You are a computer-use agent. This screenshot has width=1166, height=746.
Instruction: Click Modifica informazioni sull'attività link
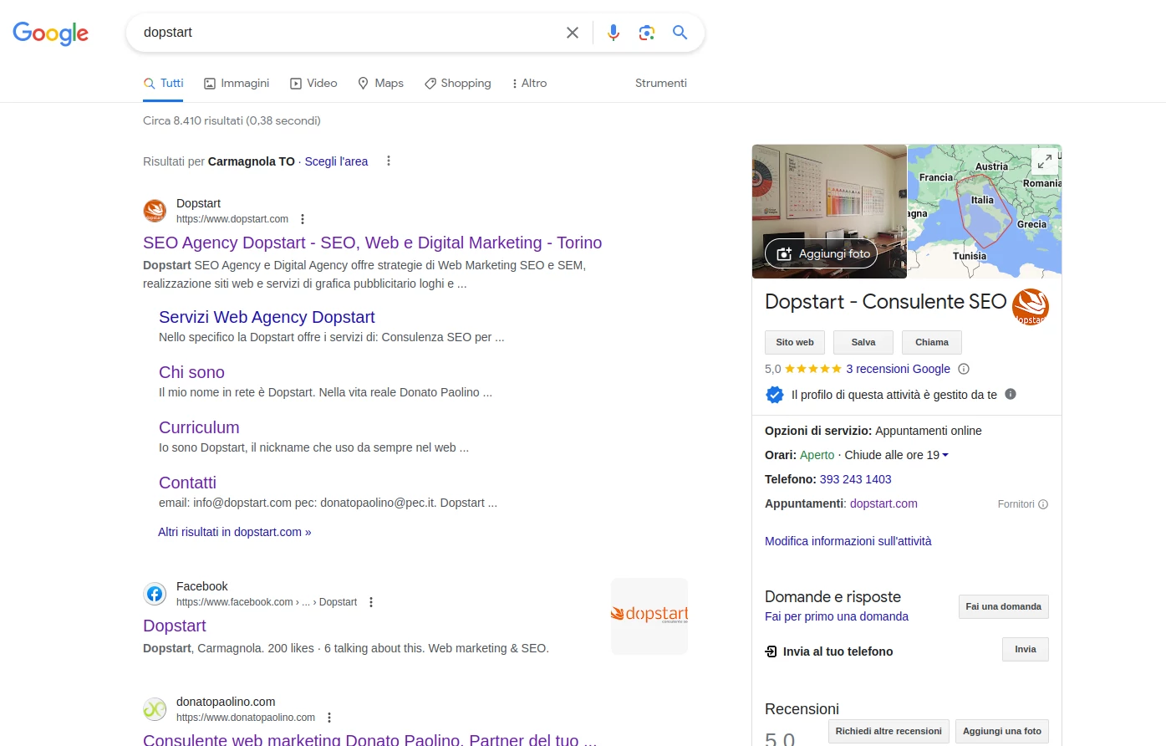click(x=848, y=541)
